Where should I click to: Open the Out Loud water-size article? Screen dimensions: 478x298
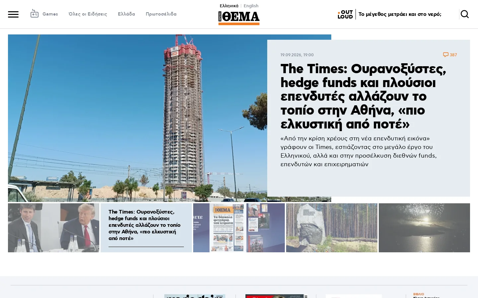400,14
